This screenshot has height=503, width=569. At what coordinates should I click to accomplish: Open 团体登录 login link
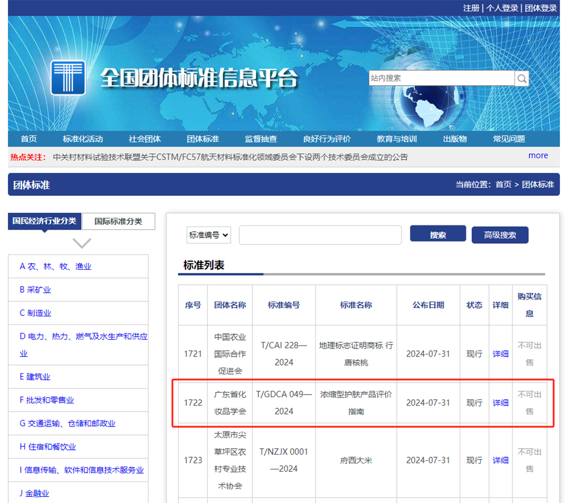pos(541,8)
